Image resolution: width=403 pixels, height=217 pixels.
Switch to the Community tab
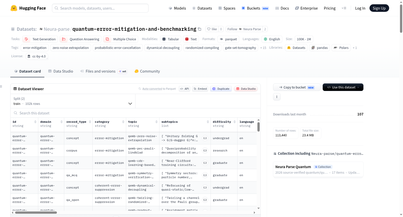tap(147, 71)
